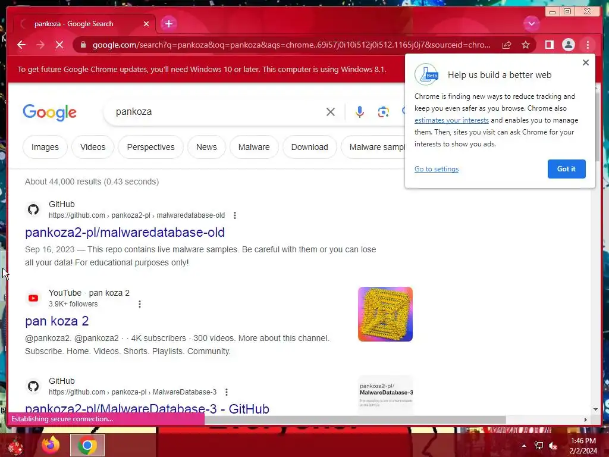Filter results by News

click(206, 147)
